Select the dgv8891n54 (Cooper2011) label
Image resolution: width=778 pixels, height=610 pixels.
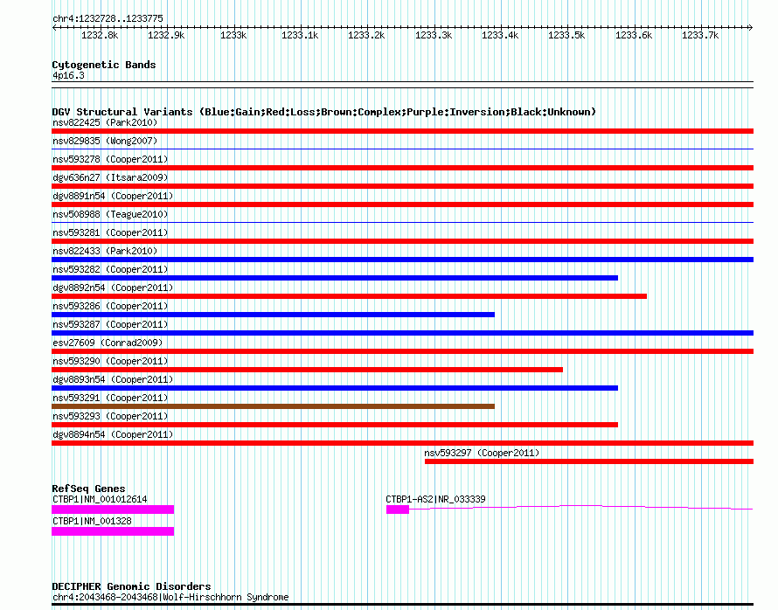coord(113,196)
